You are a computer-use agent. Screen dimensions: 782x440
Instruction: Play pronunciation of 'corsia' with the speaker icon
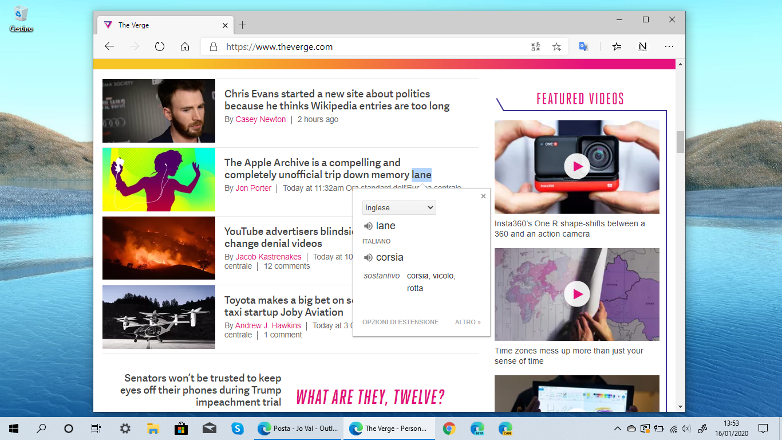pos(368,257)
